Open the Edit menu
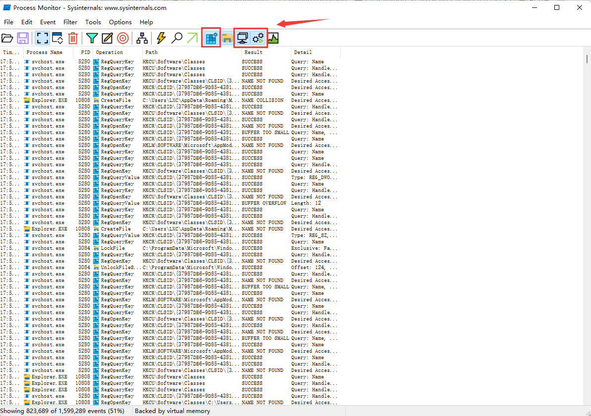Screen dimensions: 591x416 click(x=27, y=22)
